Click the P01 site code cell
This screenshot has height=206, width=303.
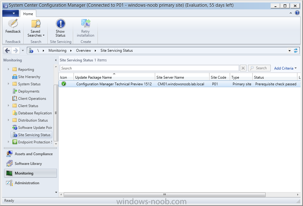coord(215,84)
